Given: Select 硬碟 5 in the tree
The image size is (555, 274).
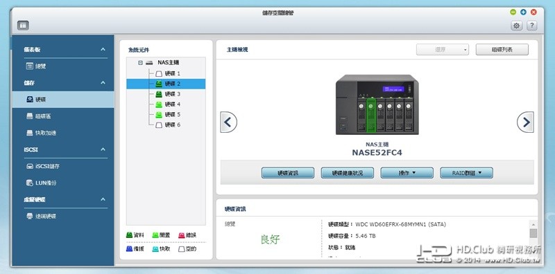Looking at the screenshot, I should (168, 114).
